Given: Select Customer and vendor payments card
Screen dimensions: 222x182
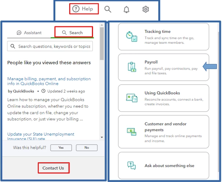Looking at the screenshot, I should [x=163, y=132].
